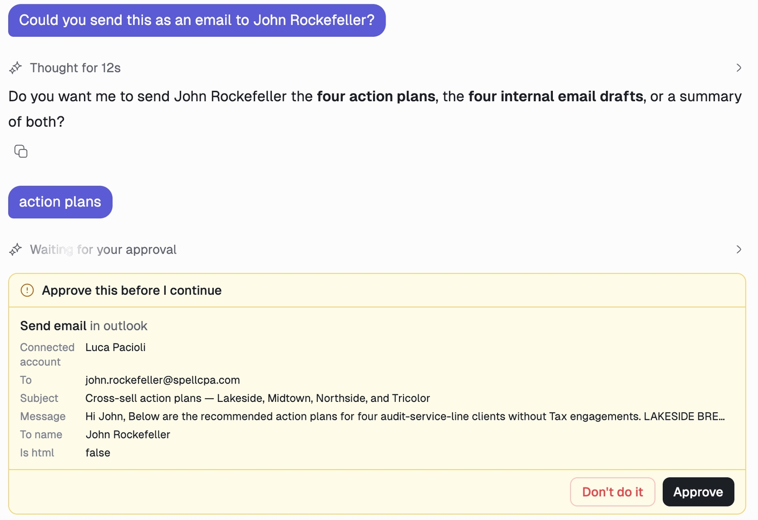Select the first message about emailing John Rockefeller
This screenshot has height=520, width=758.
pos(197,21)
